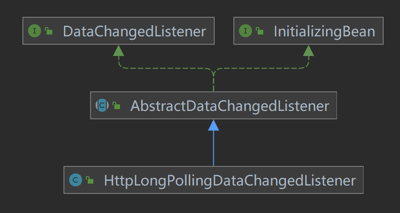Select the blue inheritance line above HttpLongPollingDataChangedListener
Viewport: 400px width, 213px height.
pos(213,149)
